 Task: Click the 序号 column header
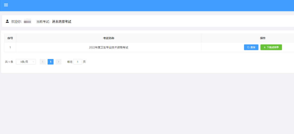coord(10,38)
